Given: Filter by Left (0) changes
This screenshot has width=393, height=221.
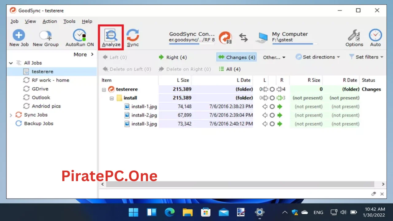Looking at the screenshot, I should click(x=115, y=57).
